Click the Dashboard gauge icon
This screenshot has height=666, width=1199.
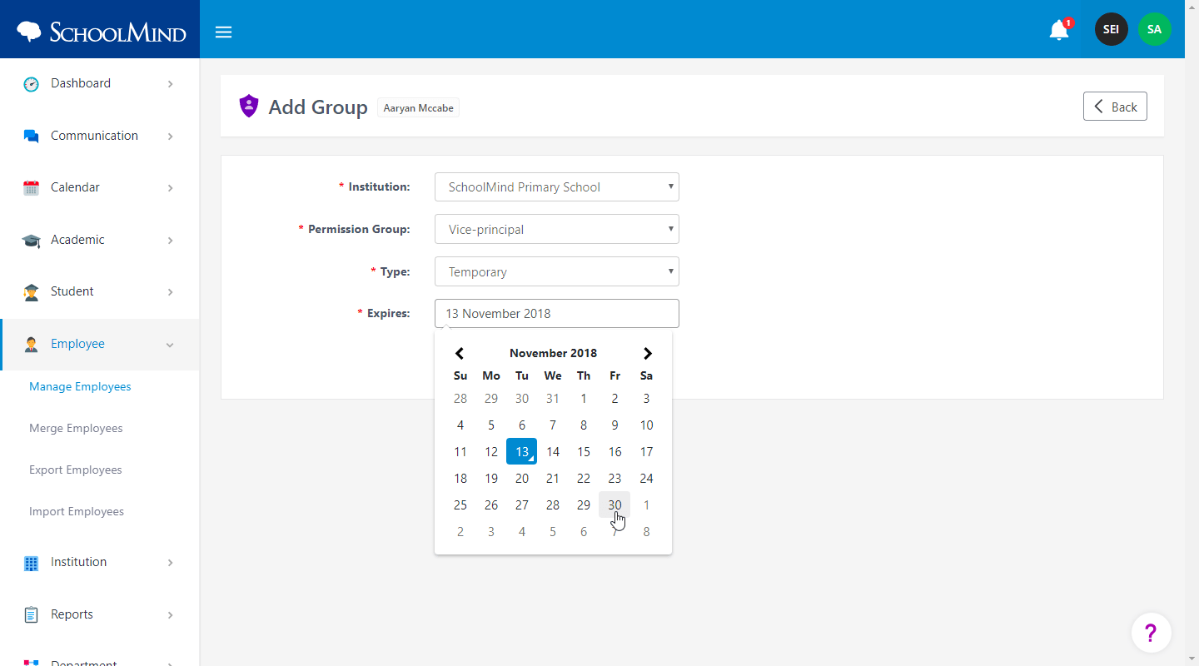(x=31, y=83)
